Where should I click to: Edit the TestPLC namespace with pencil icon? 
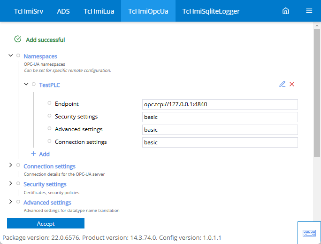(x=283, y=84)
